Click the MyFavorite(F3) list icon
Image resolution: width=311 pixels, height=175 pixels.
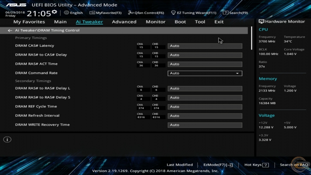92,13
